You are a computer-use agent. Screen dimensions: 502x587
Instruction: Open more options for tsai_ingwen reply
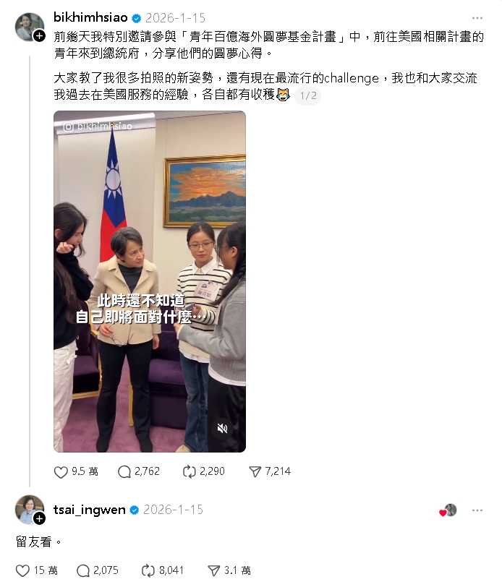pyautogui.click(x=477, y=510)
